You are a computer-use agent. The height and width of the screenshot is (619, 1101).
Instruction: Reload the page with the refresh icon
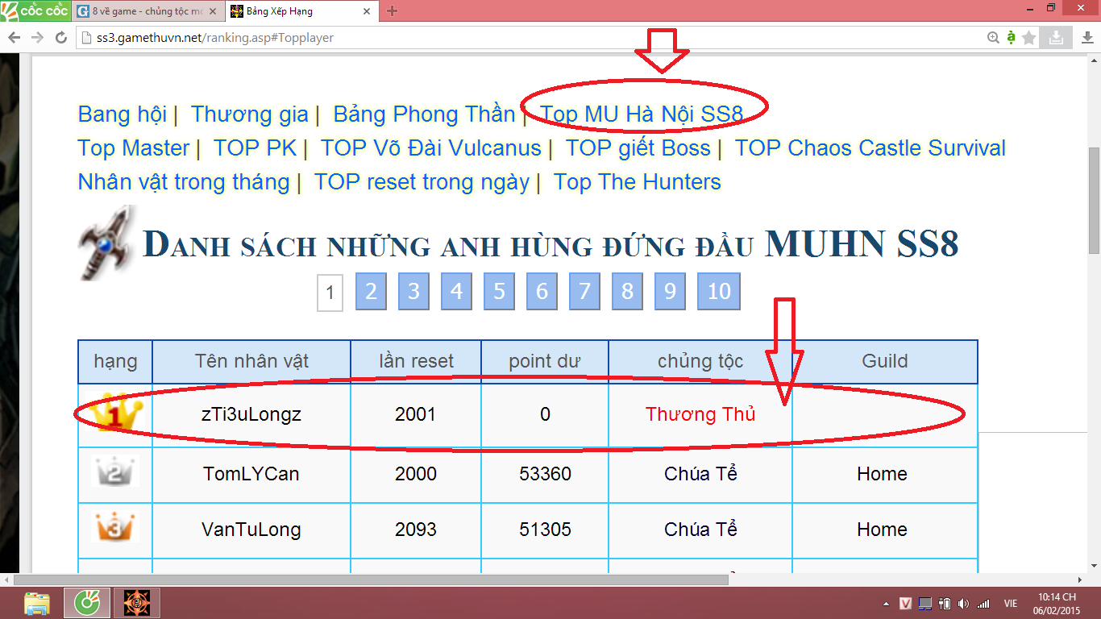tap(60, 38)
